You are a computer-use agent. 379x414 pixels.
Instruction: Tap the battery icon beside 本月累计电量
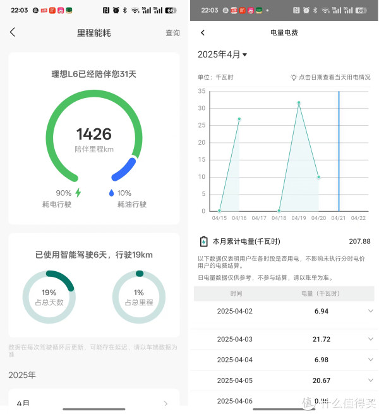[x=204, y=241]
